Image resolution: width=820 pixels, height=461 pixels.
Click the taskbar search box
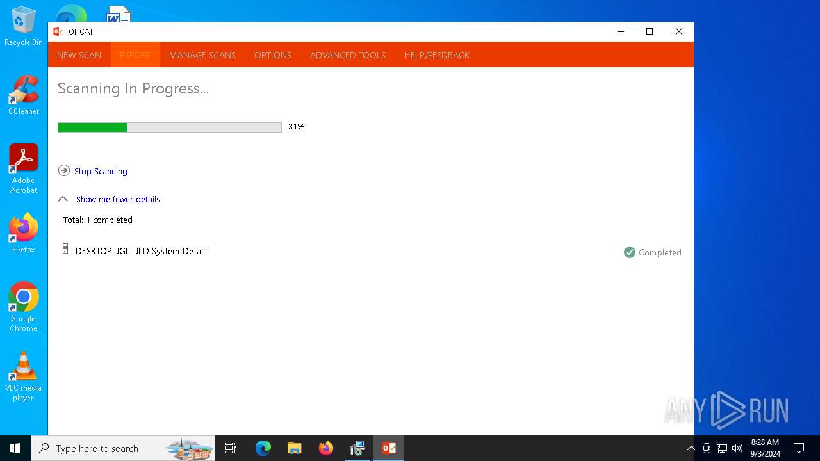click(x=124, y=448)
